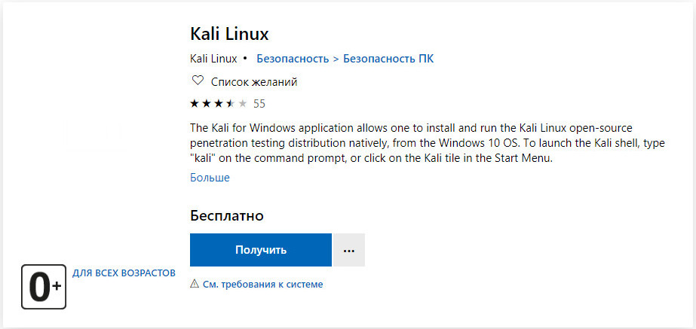
Task: Click the 0+ age rating badge
Action: tap(44, 288)
